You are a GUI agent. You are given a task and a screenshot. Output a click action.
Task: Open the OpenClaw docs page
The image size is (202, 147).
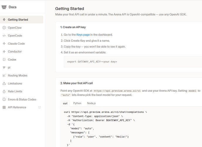coord(22,28)
